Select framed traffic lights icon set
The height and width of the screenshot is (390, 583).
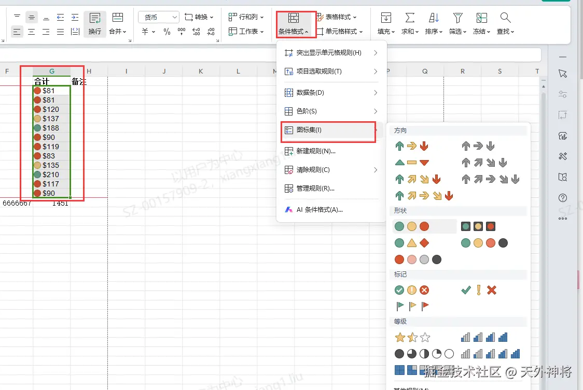coord(478,226)
